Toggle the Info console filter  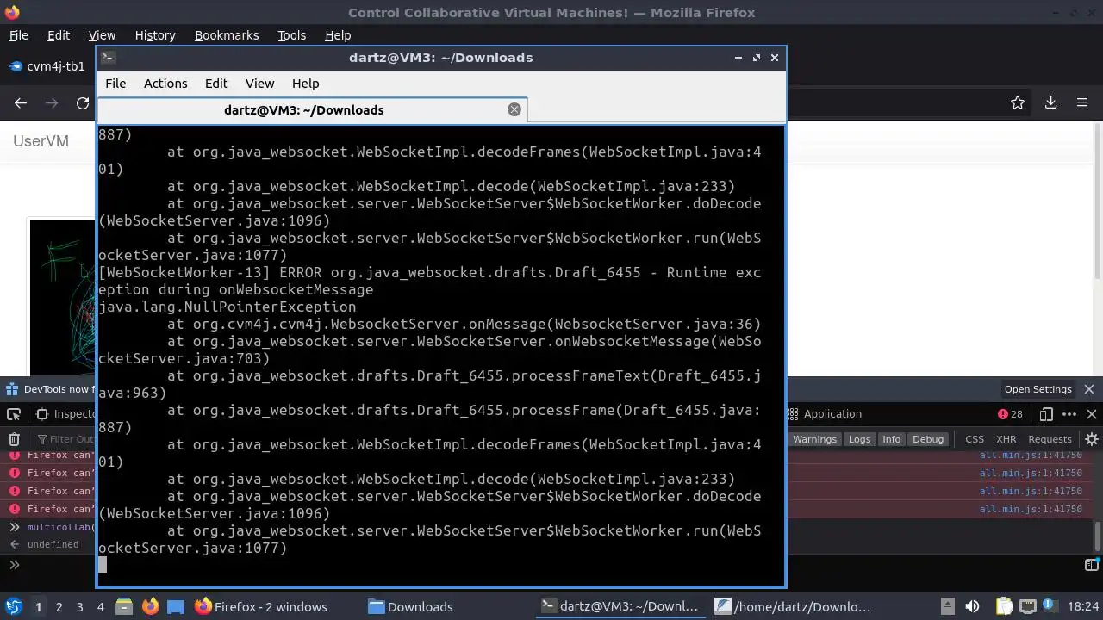(891, 439)
